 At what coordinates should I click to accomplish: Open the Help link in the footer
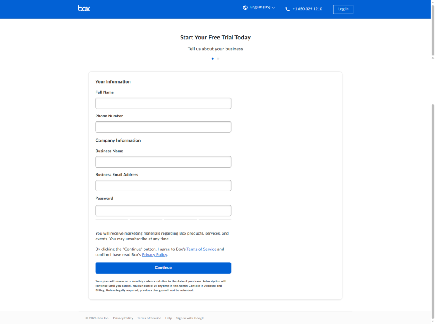(168, 318)
